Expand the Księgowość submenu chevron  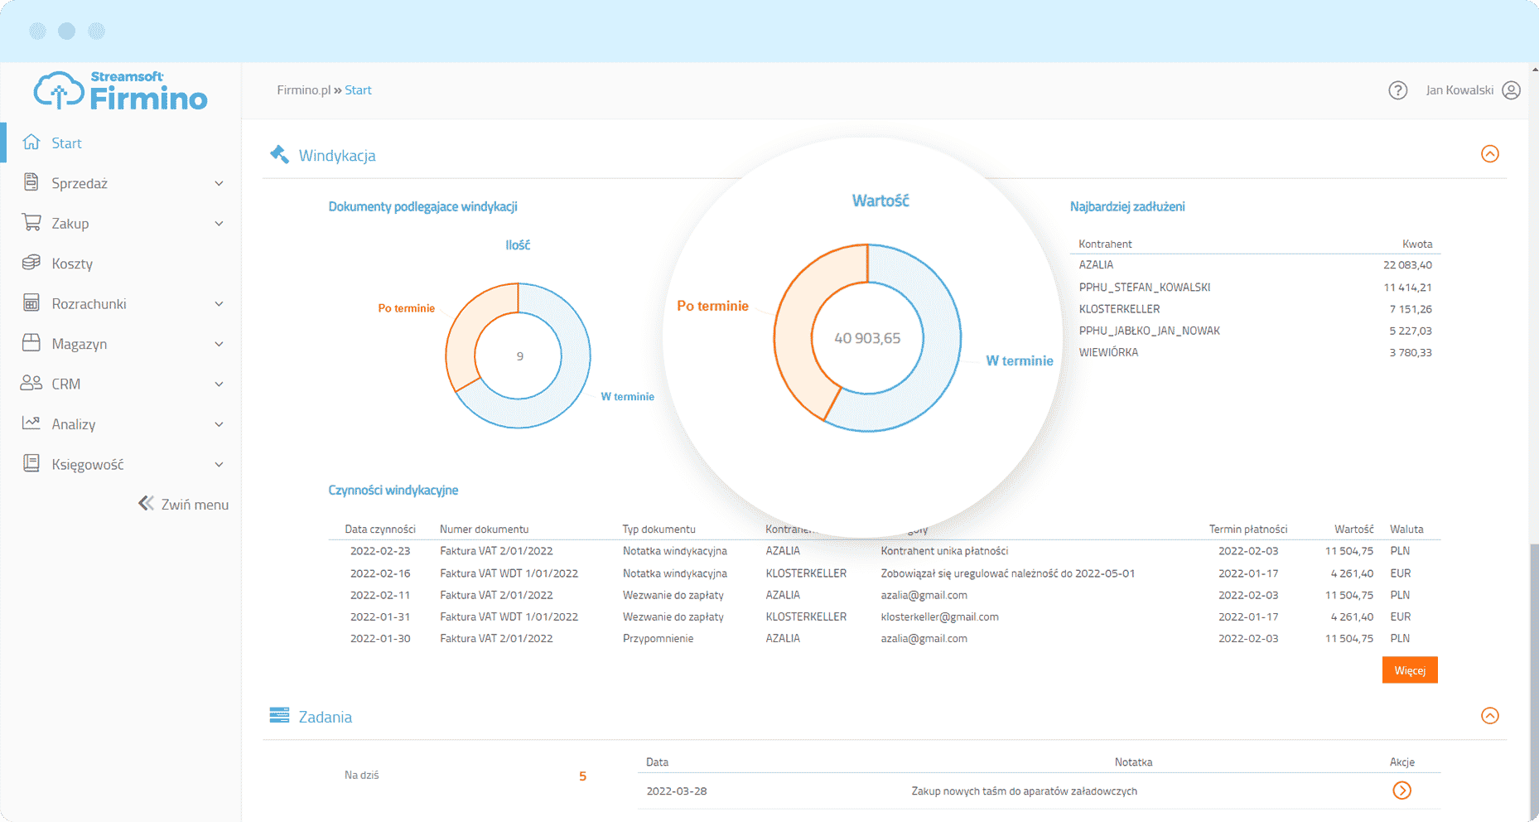220,465
